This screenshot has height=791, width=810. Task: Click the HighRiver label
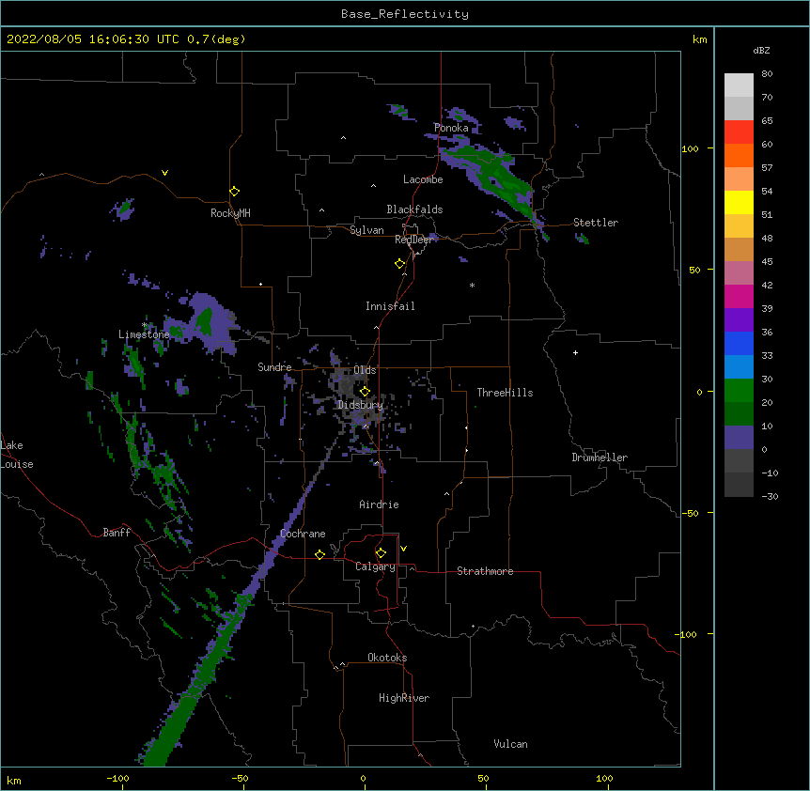tap(404, 698)
